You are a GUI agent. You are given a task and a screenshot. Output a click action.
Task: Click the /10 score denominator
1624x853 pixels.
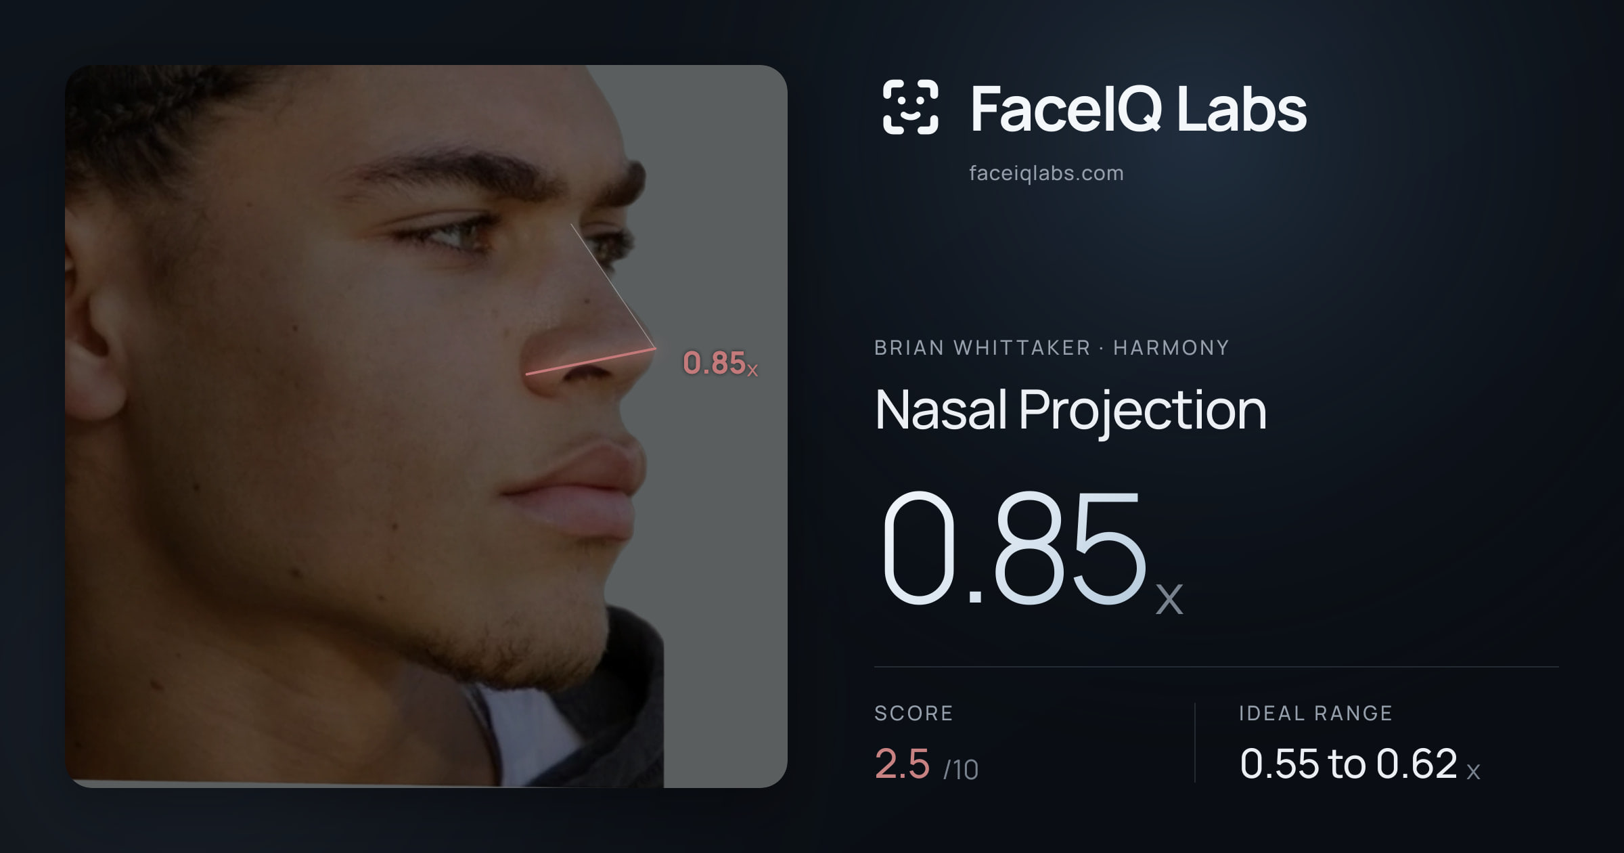(x=961, y=770)
